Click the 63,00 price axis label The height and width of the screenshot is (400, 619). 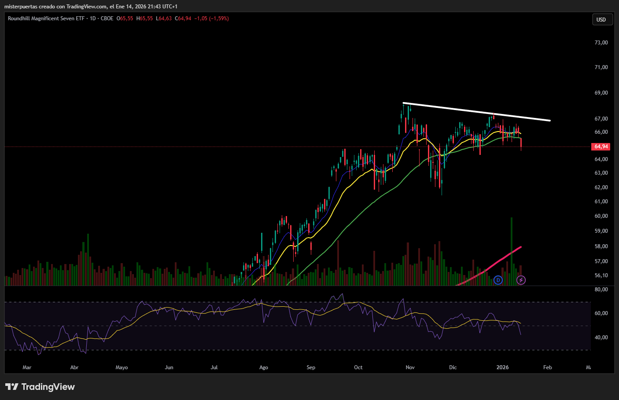pos(601,173)
